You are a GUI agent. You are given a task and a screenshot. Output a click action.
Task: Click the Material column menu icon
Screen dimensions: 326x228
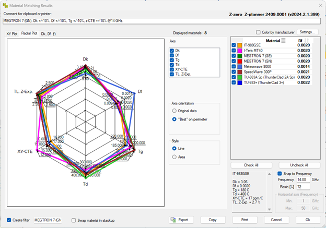[284, 40]
